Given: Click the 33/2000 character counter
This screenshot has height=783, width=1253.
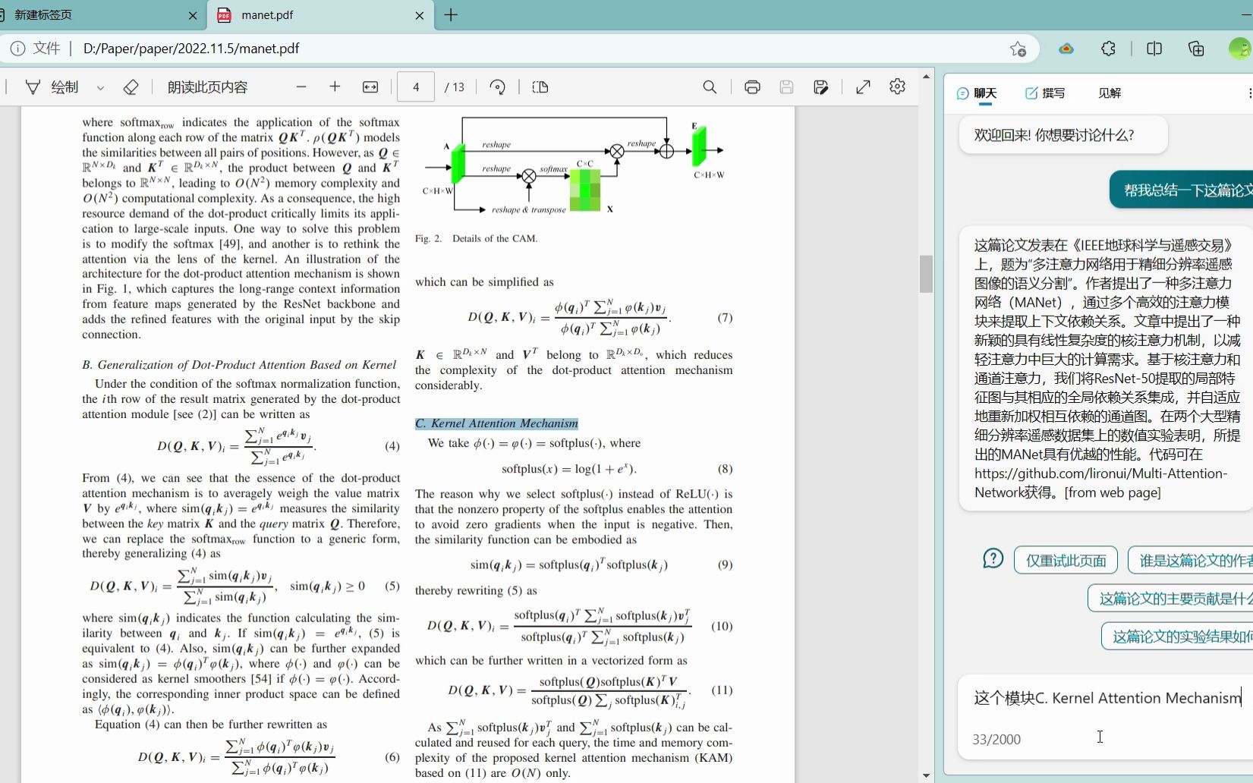Looking at the screenshot, I should (996, 739).
